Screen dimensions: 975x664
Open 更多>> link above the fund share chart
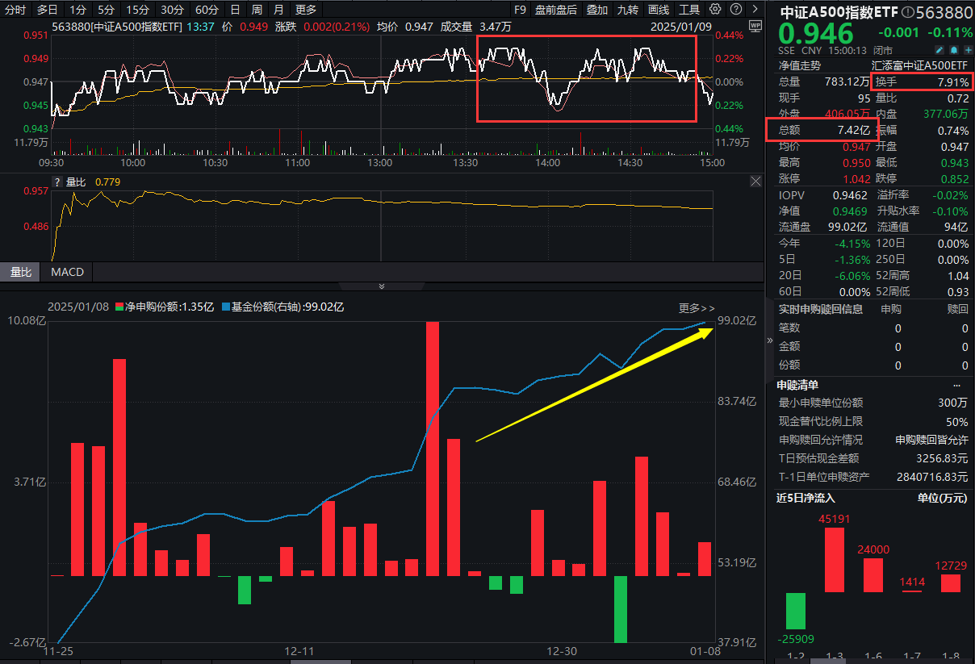tap(696, 308)
